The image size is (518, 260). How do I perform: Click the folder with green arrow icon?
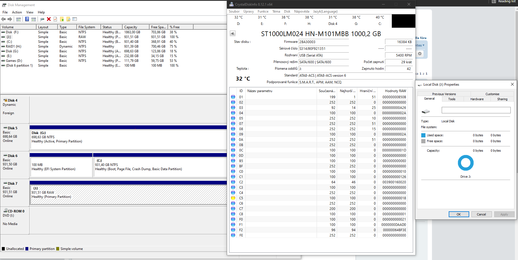(x=62, y=19)
